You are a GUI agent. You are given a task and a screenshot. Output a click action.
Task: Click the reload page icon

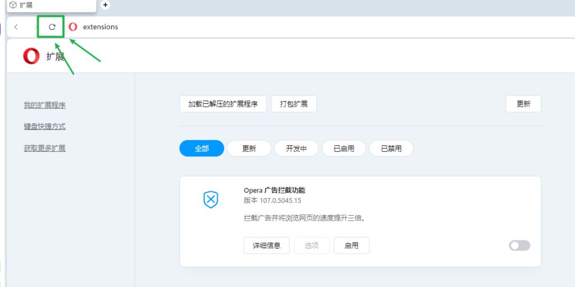pos(52,27)
